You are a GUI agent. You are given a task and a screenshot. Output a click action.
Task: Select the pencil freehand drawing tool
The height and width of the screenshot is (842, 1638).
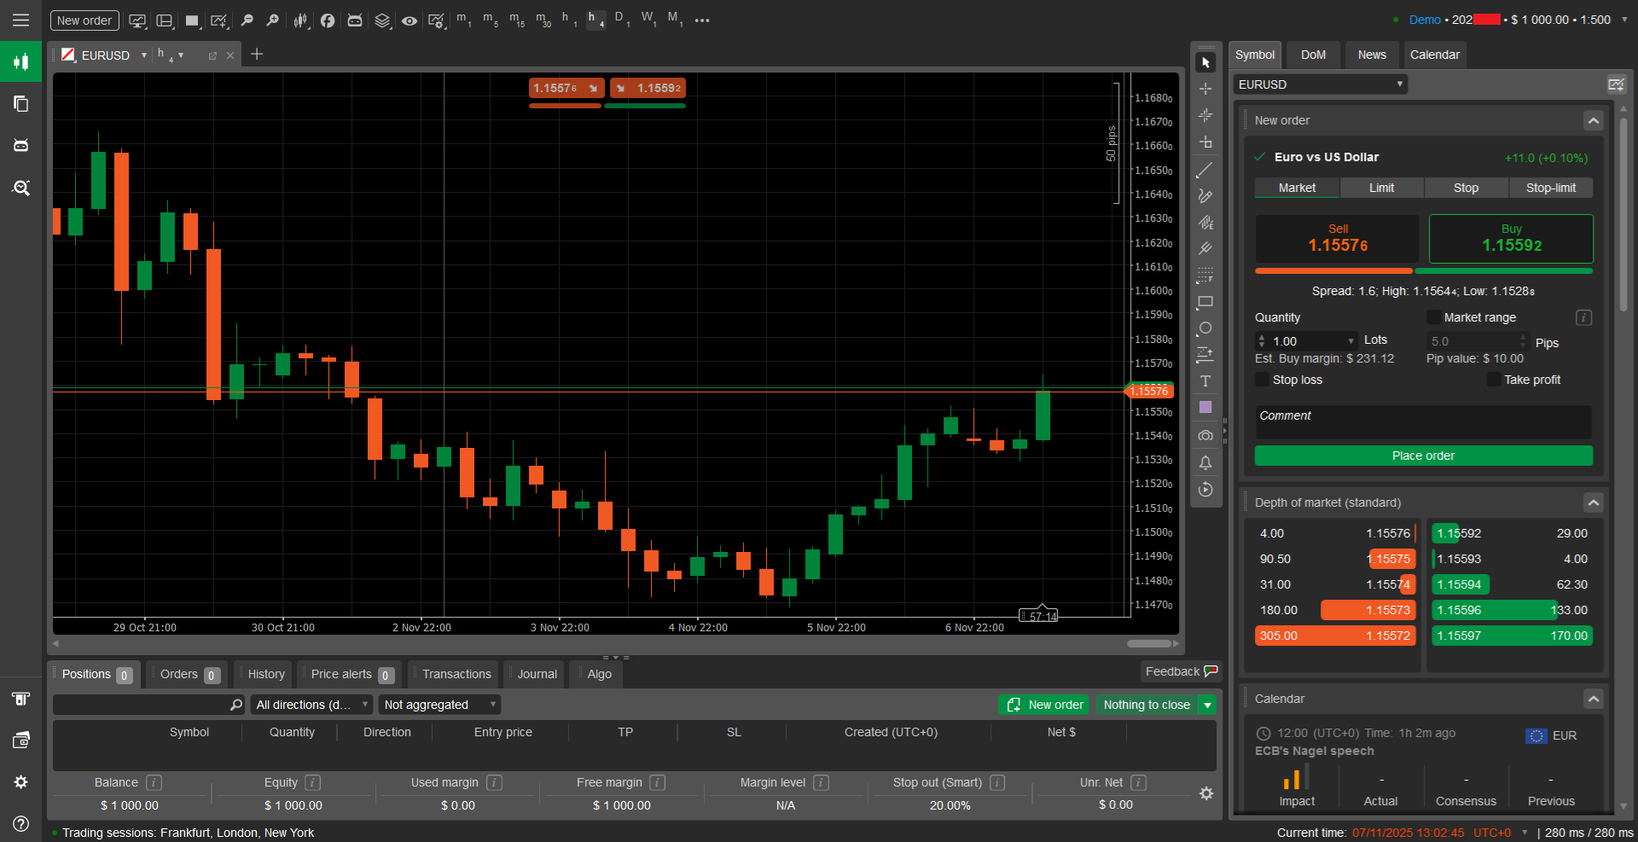click(1205, 196)
